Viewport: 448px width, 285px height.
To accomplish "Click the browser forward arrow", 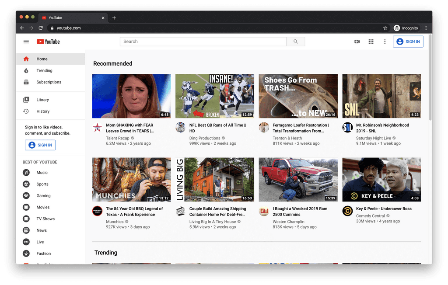I will coord(31,28).
